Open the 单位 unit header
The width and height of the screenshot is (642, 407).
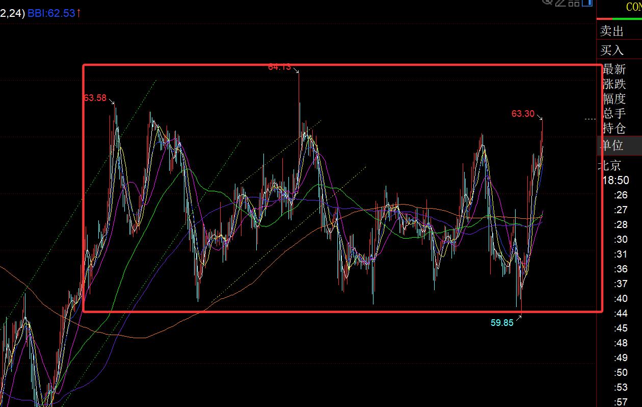click(612, 146)
